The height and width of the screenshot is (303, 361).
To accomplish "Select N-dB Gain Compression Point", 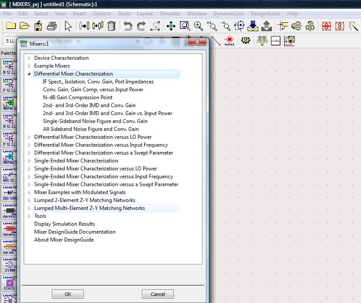I will [x=78, y=97].
